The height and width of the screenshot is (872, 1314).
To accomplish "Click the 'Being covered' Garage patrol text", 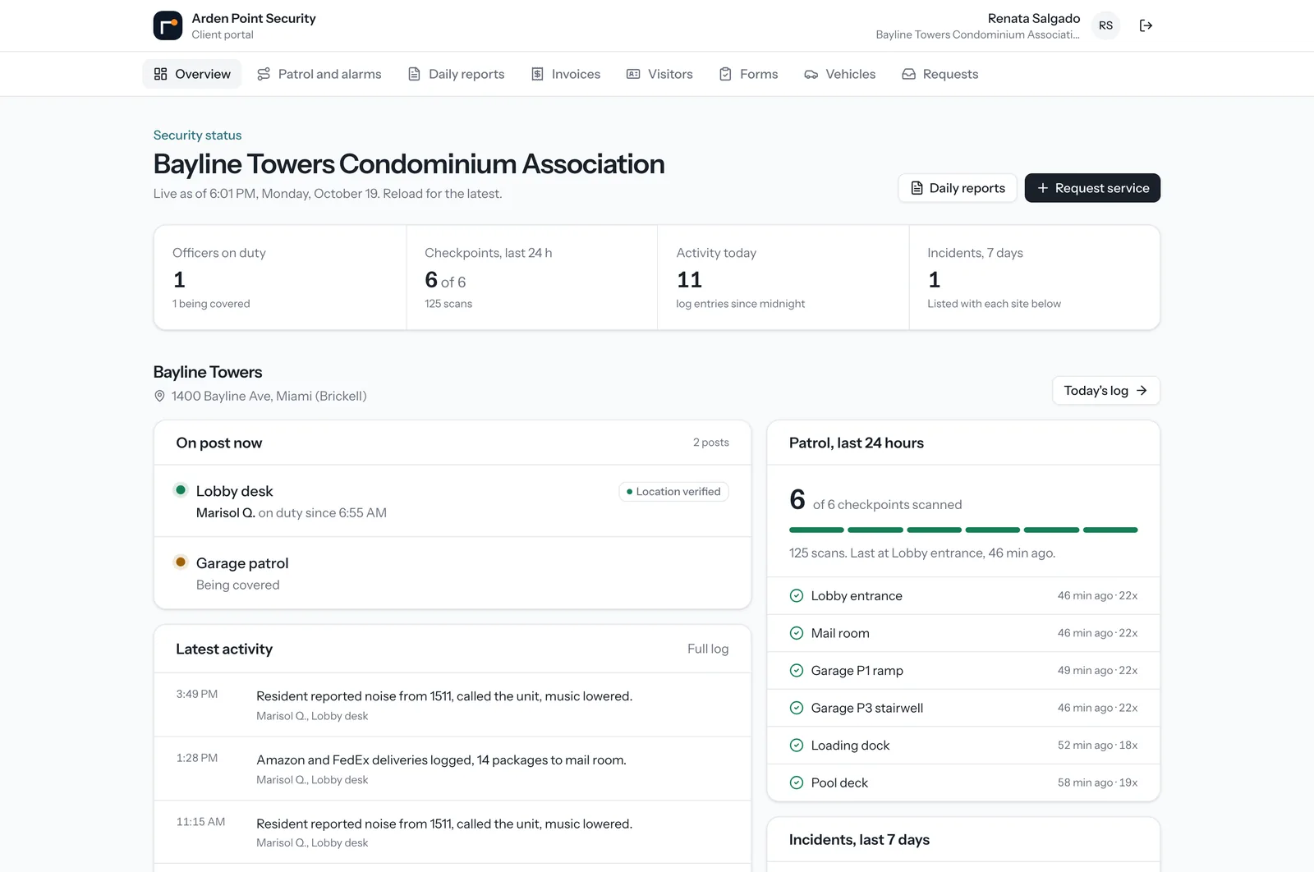I will 238,585.
